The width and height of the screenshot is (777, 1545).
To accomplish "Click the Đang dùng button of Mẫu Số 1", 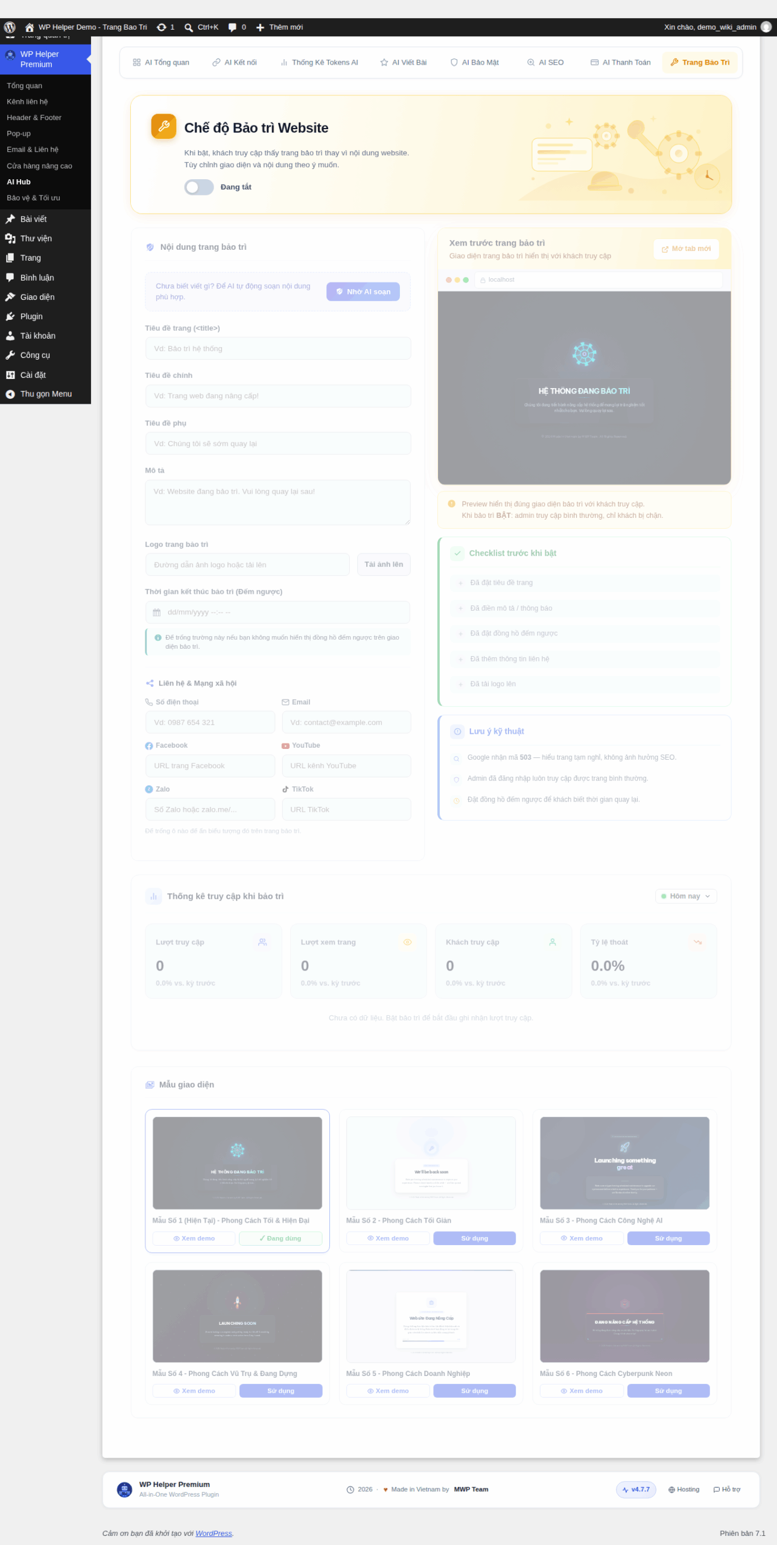I will pos(281,1238).
